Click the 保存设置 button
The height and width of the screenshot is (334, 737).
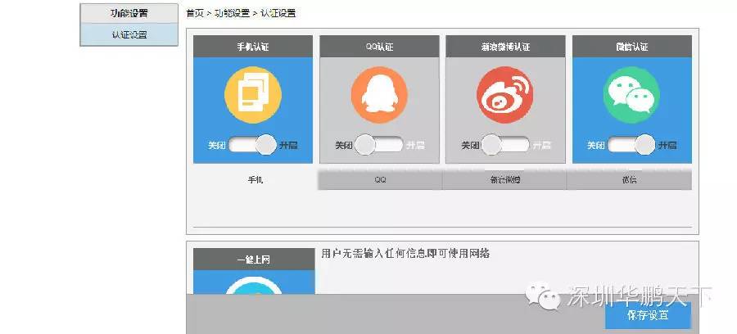[x=648, y=315]
